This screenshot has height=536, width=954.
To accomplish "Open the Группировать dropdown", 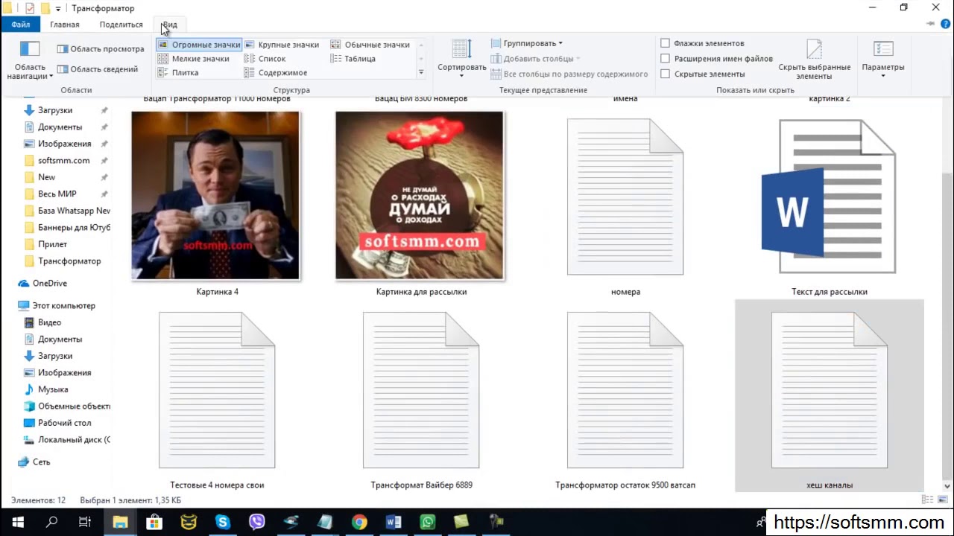I will 527,43.
